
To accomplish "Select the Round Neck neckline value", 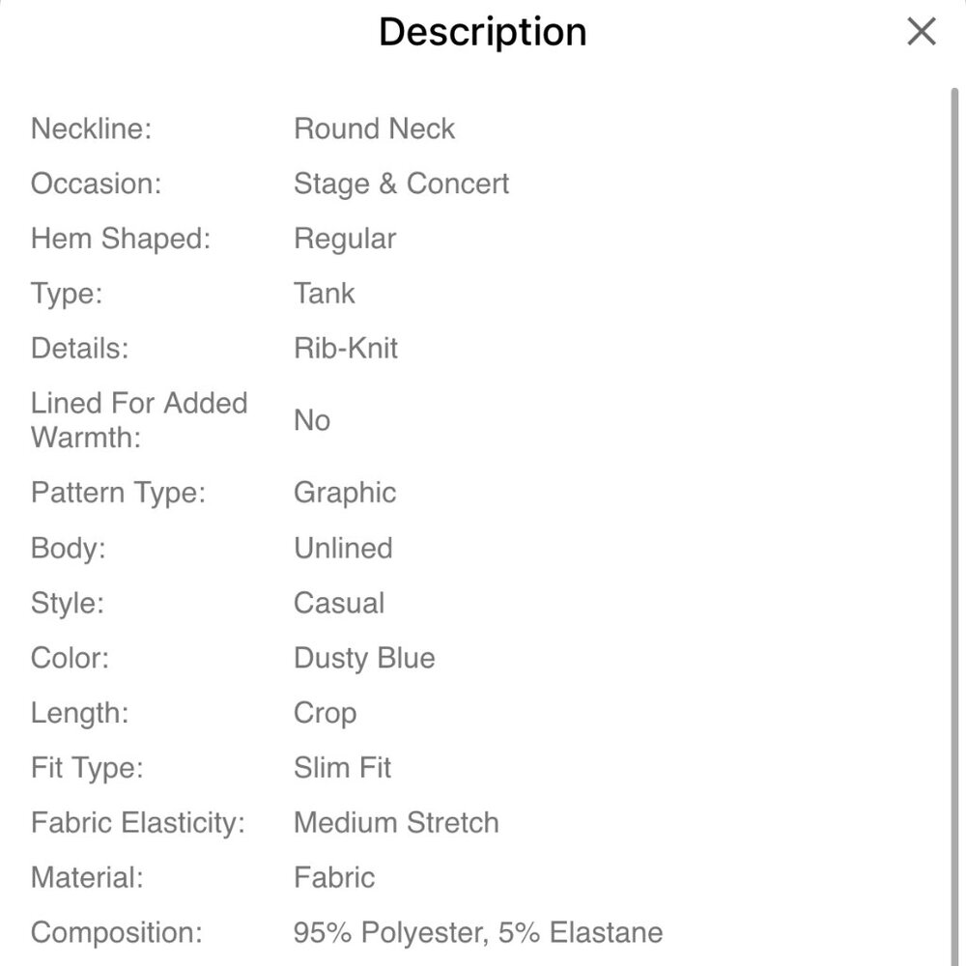I will 374,128.
